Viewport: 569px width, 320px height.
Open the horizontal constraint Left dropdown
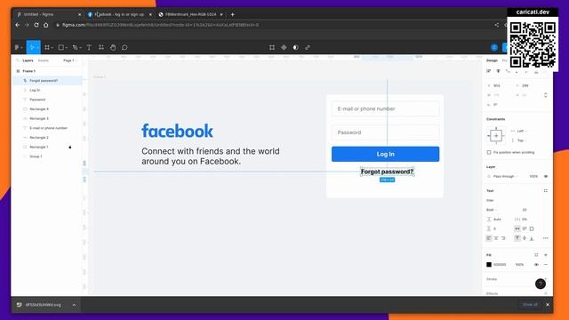pyautogui.click(x=519, y=131)
